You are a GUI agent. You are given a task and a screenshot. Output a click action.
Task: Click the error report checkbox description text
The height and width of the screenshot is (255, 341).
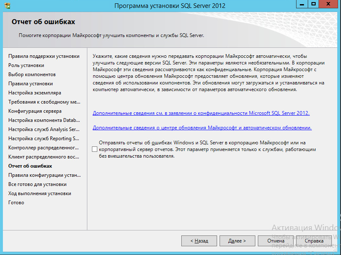tap(207, 149)
